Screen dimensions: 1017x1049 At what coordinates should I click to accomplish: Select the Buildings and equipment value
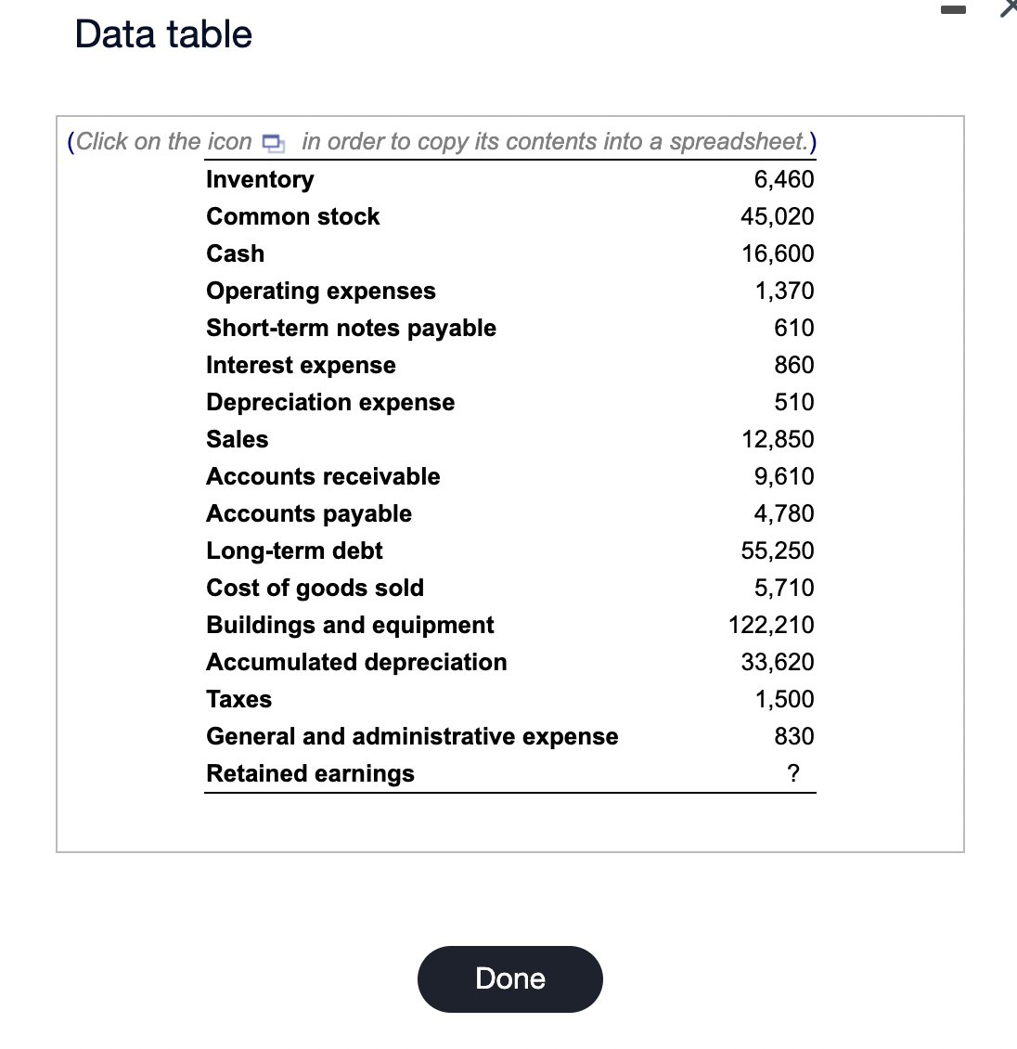(x=771, y=625)
